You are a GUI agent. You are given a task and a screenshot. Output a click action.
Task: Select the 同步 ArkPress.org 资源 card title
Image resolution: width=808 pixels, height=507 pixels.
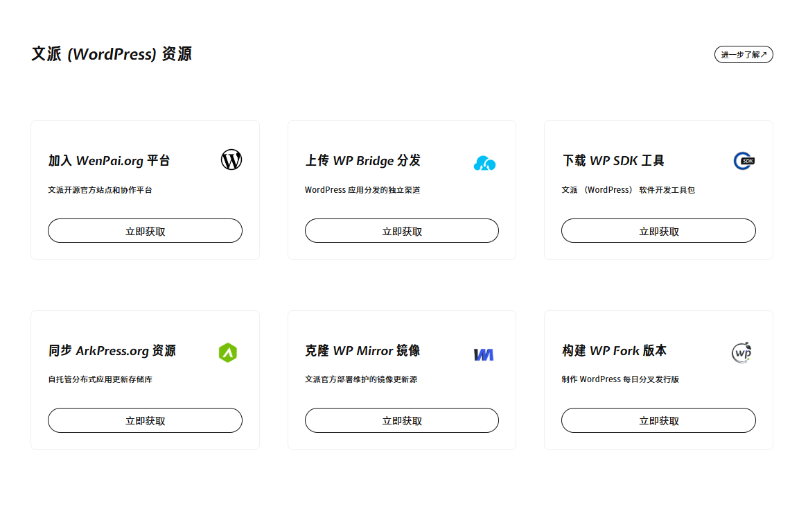112,351
